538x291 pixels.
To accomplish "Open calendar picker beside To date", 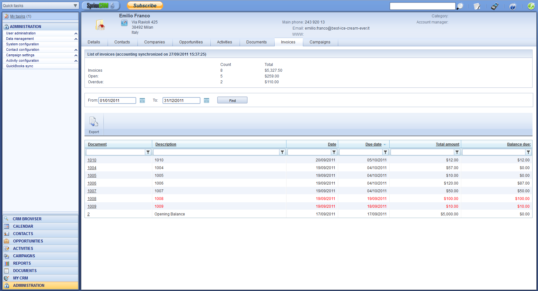I will coord(207,101).
